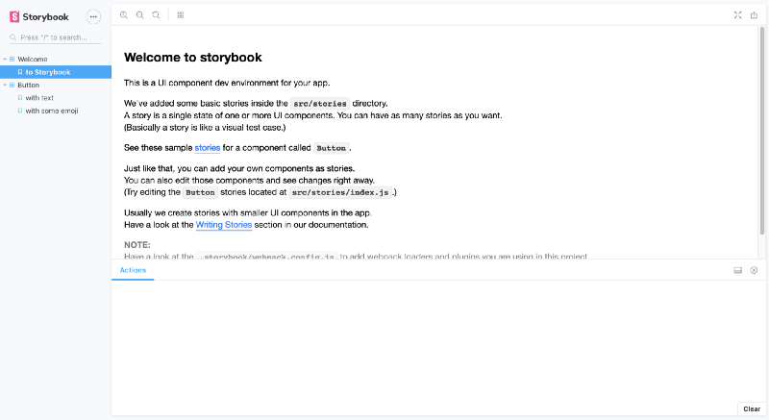Click the search magnifier icon
The height and width of the screenshot is (420, 769).
click(13, 37)
